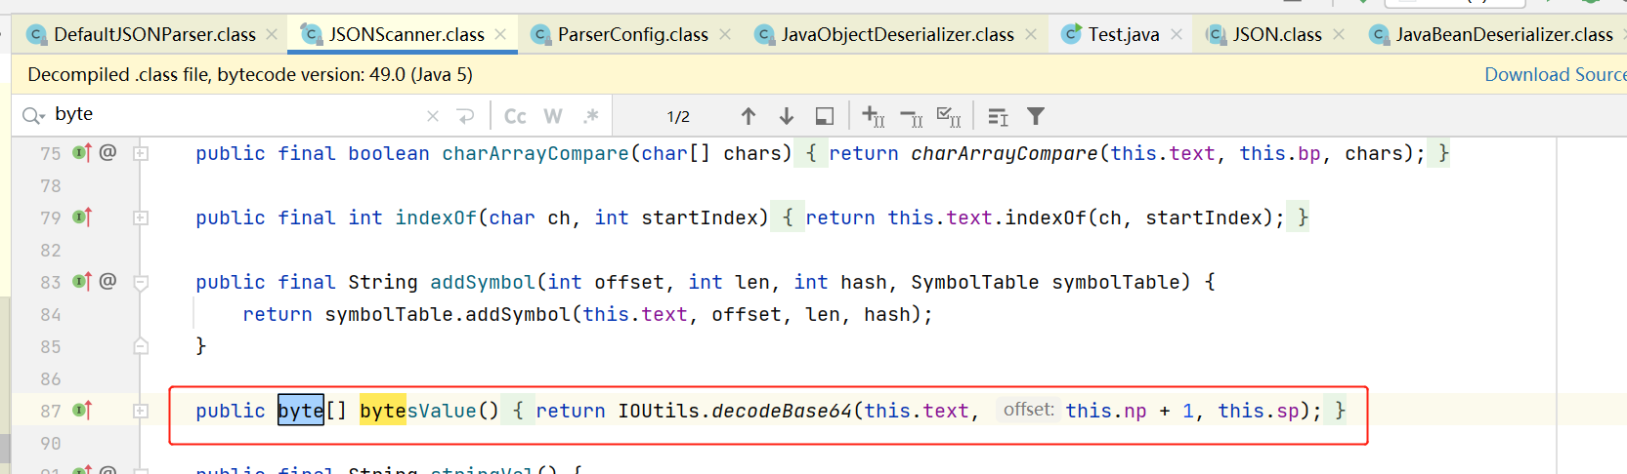Go to previous occurrence arrow

tap(749, 116)
